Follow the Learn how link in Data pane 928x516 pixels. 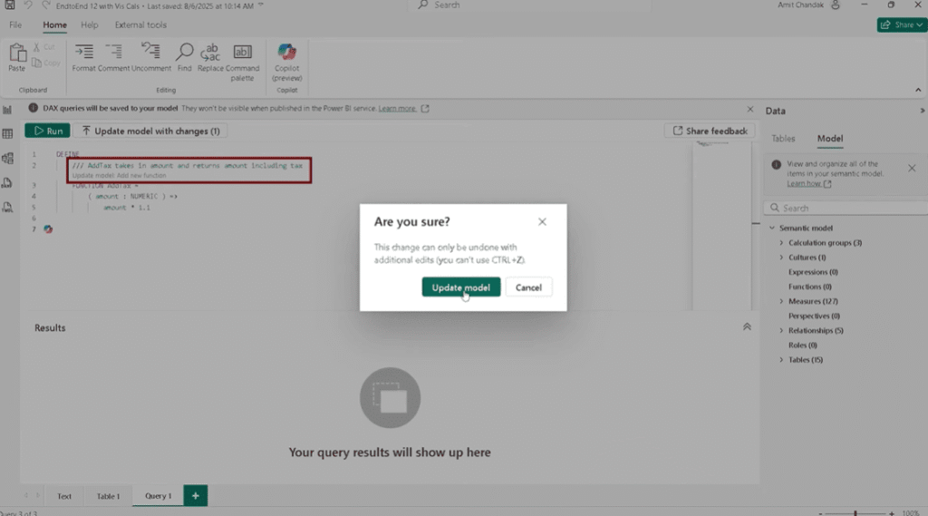click(804, 184)
